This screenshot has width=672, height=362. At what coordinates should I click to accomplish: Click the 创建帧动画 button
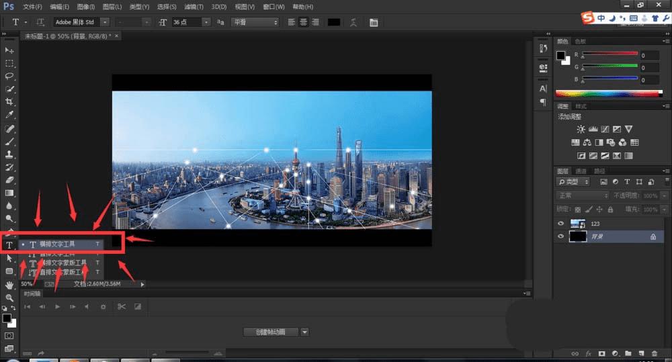coord(270,332)
